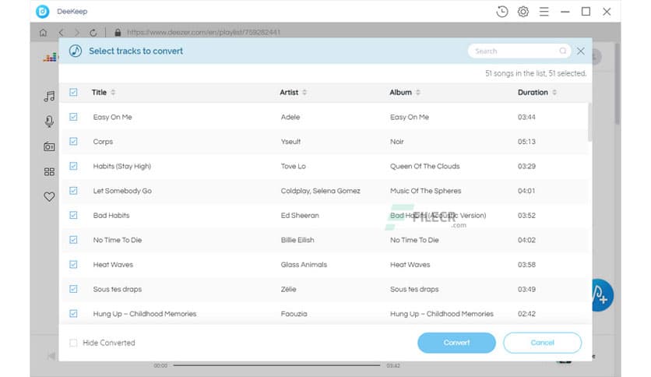Uncheck Sous tes draps checkbox
The height and width of the screenshot is (377, 651).
click(73, 289)
